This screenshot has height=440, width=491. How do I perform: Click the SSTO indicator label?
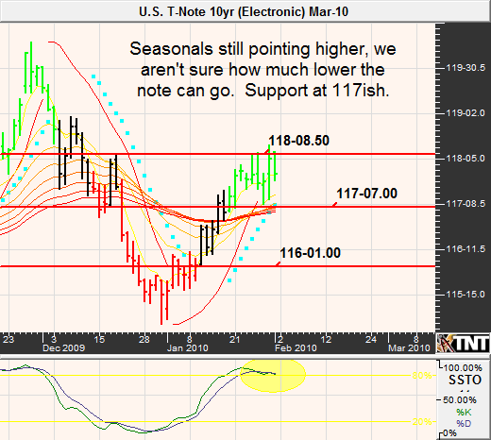(465, 381)
